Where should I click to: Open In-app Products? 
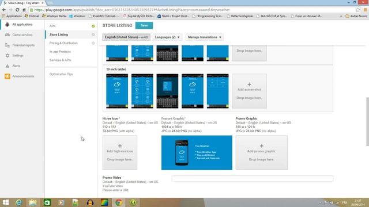pyautogui.click(x=60, y=52)
